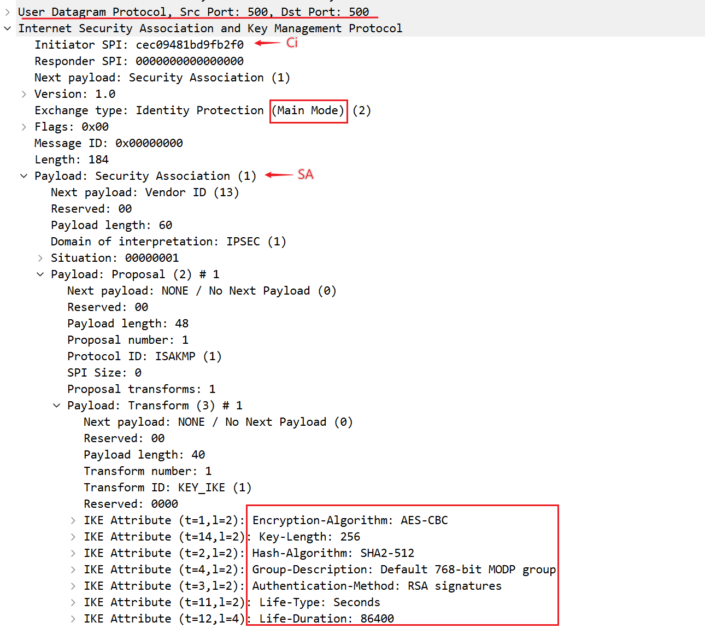This screenshot has width=705, height=628.
Task: Expand the IKE Attribute showing Life-Duration: 86400
Action: (73, 618)
